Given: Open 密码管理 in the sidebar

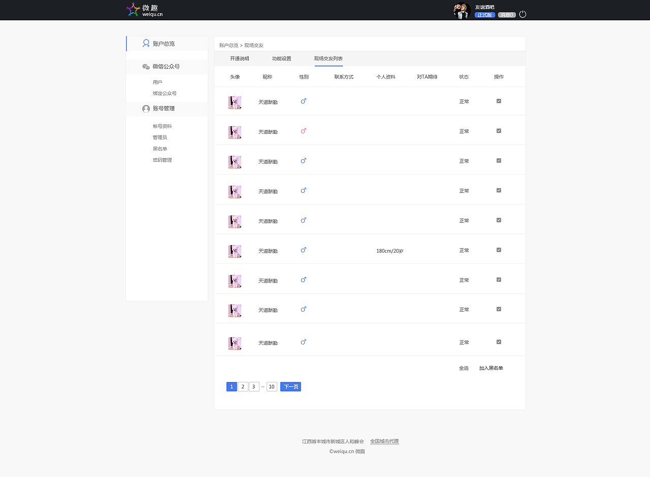Looking at the screenshot, I should pyautogui.click(x=162, y=160).
